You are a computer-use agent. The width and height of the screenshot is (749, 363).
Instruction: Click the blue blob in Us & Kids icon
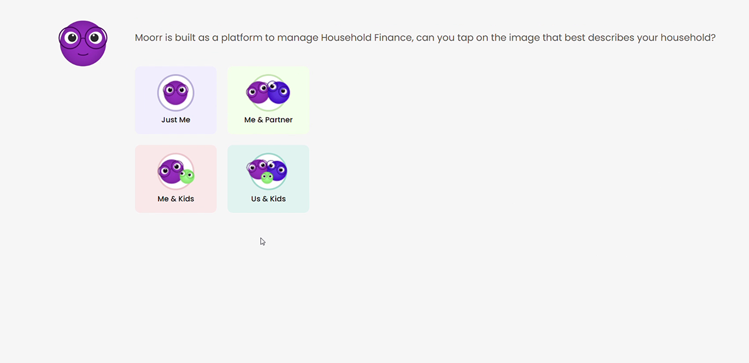(277, 169)
